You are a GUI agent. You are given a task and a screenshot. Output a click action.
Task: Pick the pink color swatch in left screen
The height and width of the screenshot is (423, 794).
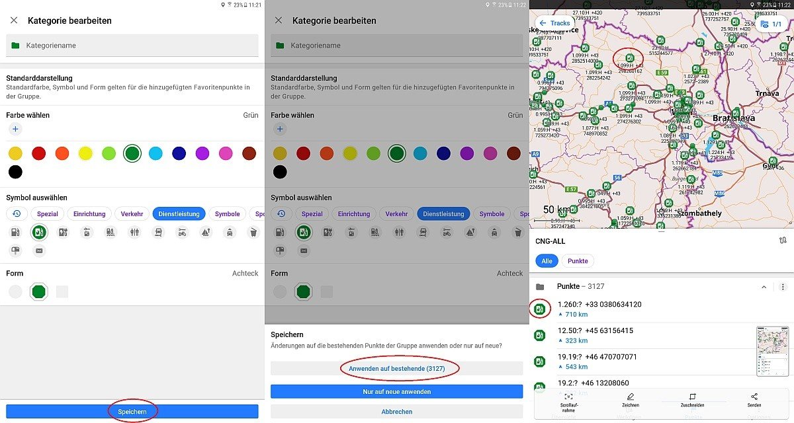pos(226,153)
